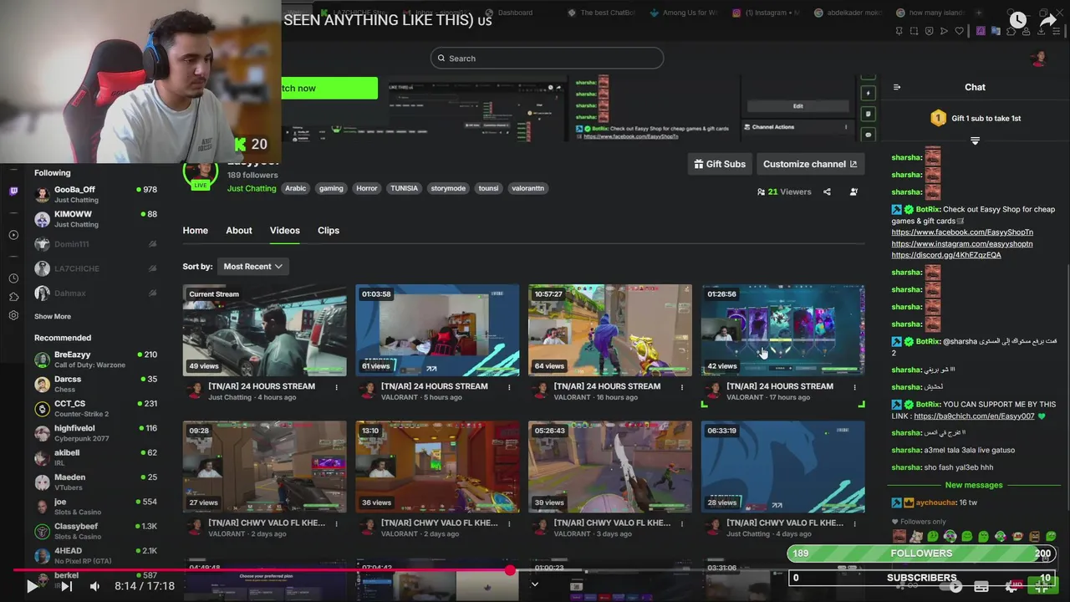Click the pin icon in browser toolbar

tap(899, 31)
